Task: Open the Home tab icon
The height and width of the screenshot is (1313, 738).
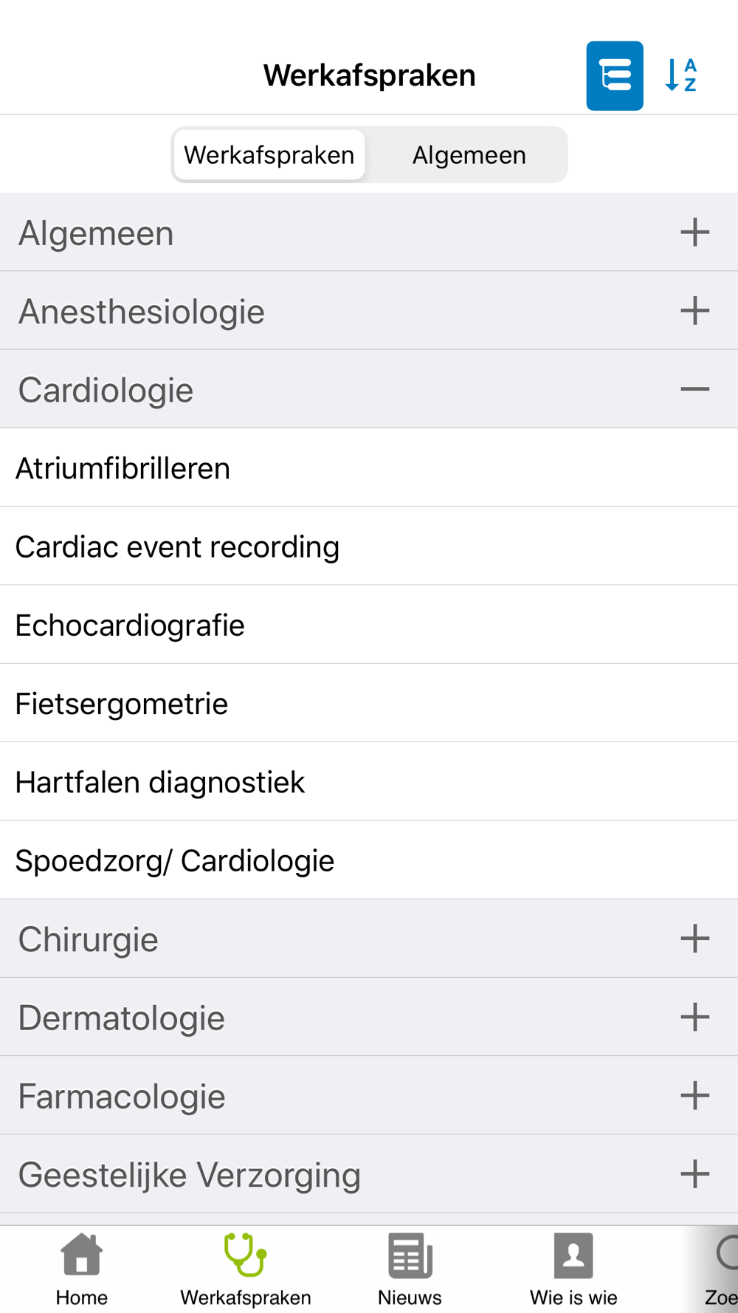Action: coord(82,1255)
